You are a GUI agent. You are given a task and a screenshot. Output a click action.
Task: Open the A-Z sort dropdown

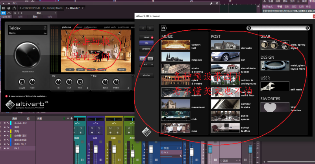point(146,64)
